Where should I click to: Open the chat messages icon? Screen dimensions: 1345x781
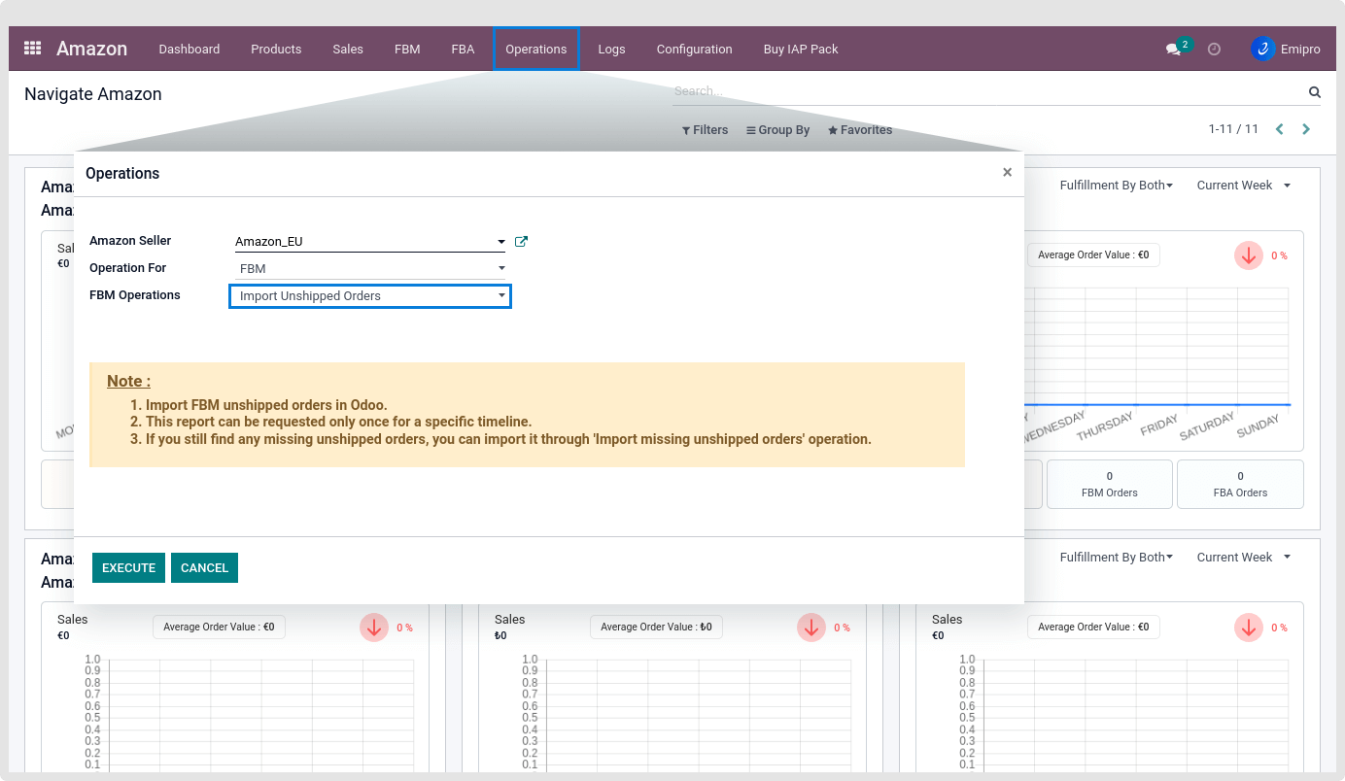(x=1173, y=50)
